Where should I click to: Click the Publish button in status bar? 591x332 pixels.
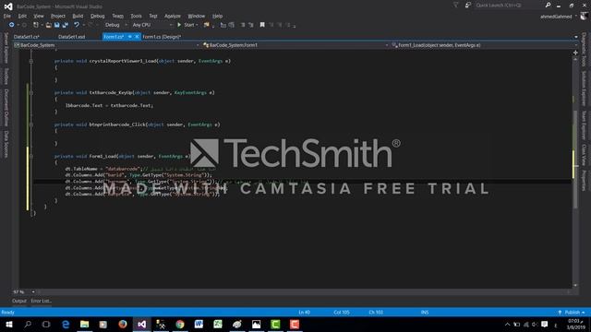572,312
